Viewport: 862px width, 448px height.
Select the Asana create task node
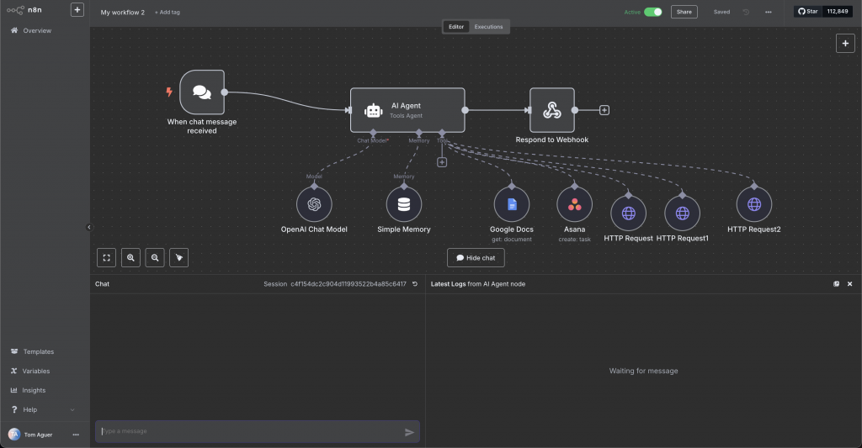(574, 204)
